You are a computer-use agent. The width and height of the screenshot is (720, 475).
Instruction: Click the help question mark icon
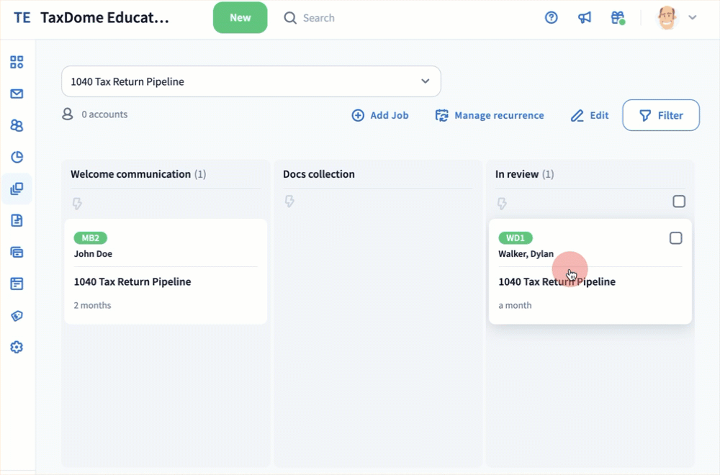pyautogui.click(x=552, y=18)
